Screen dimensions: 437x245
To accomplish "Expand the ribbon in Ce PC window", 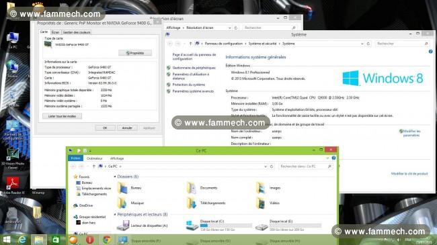I will pos(327,158).
